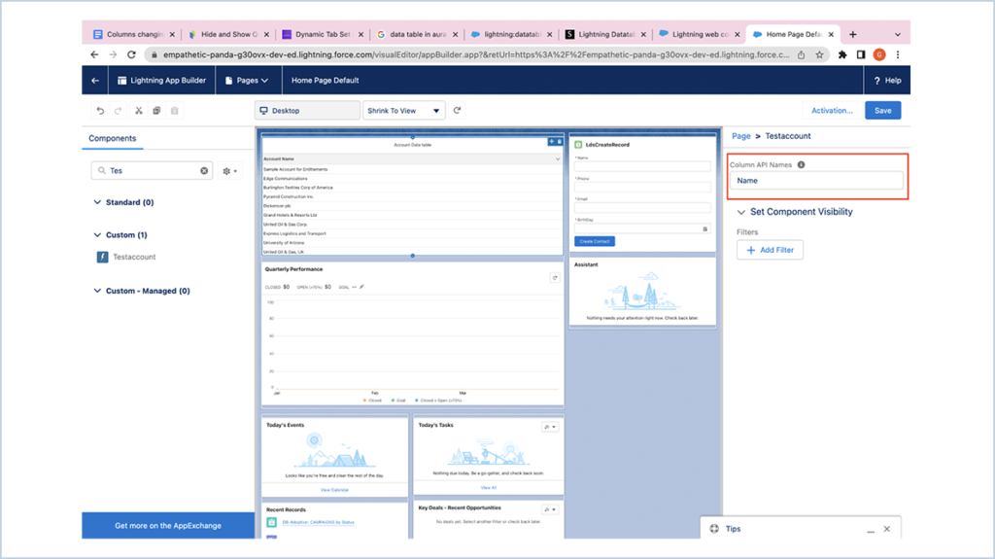Screen dimensions: 995x559
Task: Switch to the Hide and Show browser tab
Action: pos(228,34)
